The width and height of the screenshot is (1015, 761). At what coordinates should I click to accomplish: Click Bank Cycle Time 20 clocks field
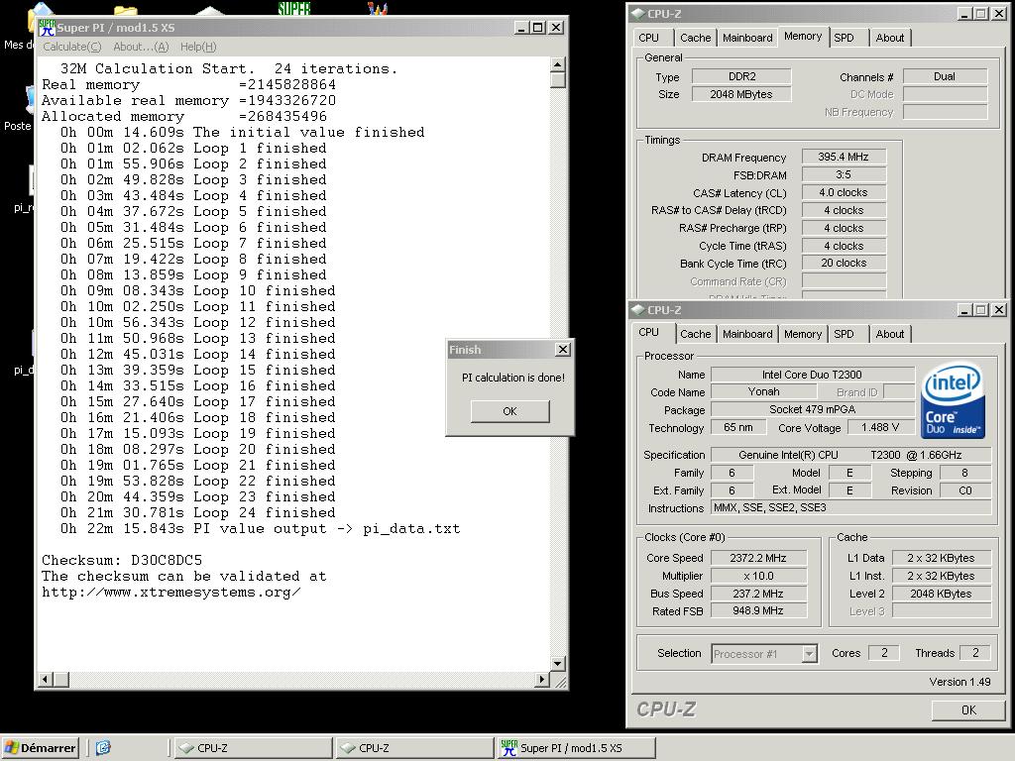pyautogui.click(x=844, y=263)
